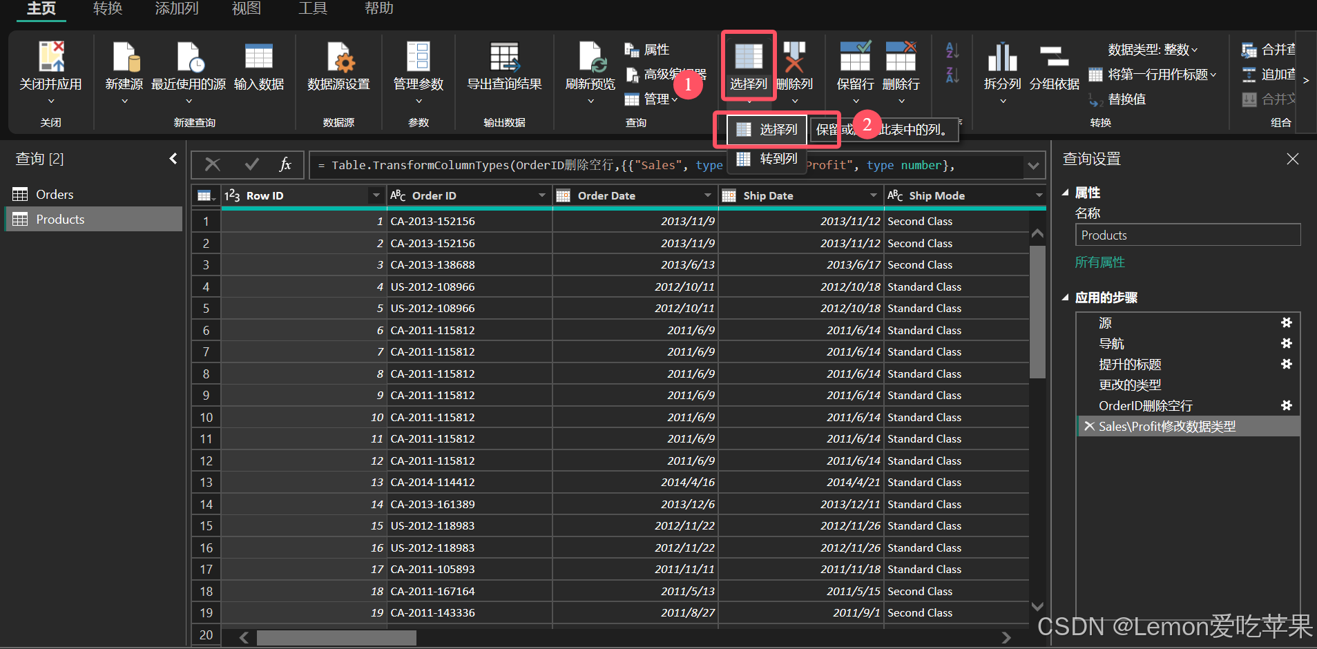The height and width of the screenshot is (649, 1317).
Task: Collapse the 属性 section in Query Settings
Action: (1066, 193)
